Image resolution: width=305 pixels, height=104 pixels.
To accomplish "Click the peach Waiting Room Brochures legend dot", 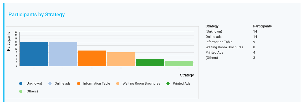I will click(118, 84).
